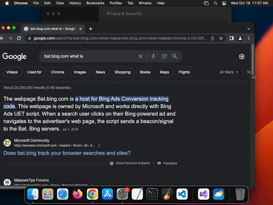The height and width of the screenshot is (205, 273).
Task: Launch Firefox from the Dock
Action: pyautogui.click(x=78, y=194)
